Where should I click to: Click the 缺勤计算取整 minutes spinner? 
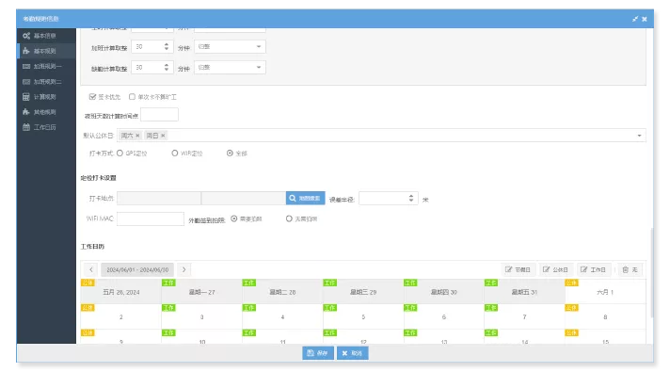pyautogui.click(x=152, y=67)
